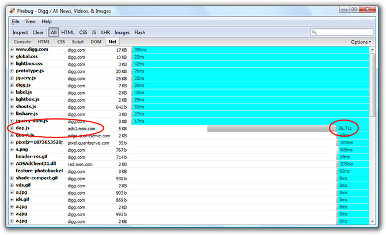Click the Inspect button

coord(20,32)
